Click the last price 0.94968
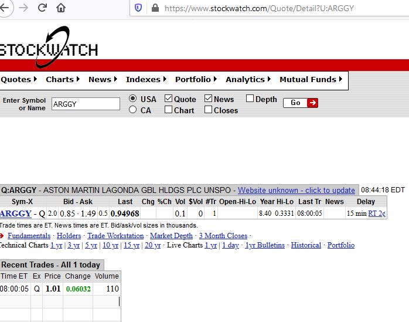This screenshot has width=409, height=322. coord(125,213)
